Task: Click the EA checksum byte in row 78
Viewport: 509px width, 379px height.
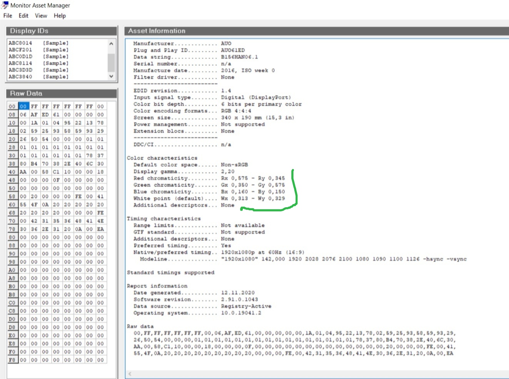Action: coord(100,229)
